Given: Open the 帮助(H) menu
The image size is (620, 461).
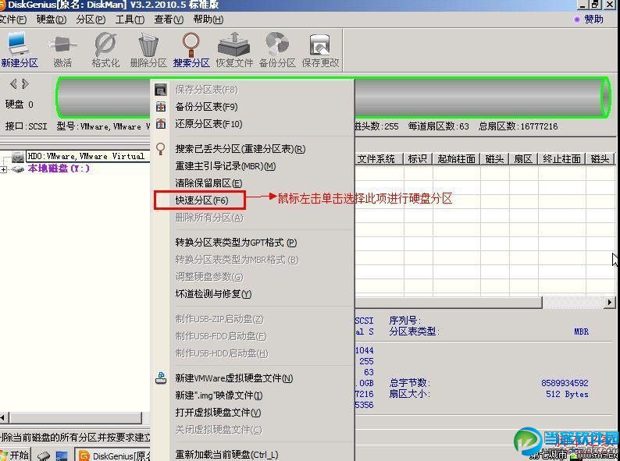Looking at the screenshot, I should (208, 19).
